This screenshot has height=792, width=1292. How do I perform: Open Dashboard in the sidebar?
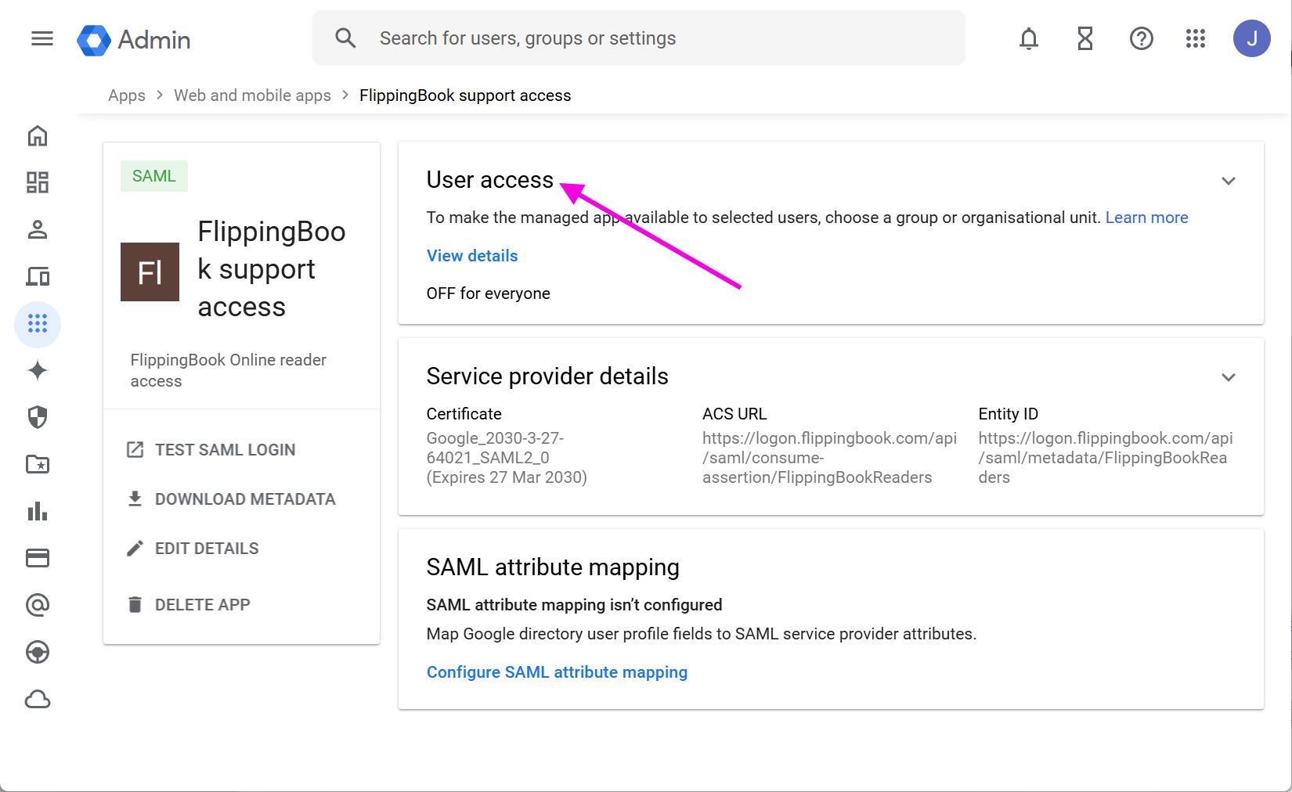[x=38, y=182]
